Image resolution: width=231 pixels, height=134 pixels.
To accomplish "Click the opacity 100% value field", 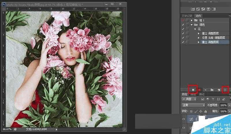I will [x=223, y=105].
